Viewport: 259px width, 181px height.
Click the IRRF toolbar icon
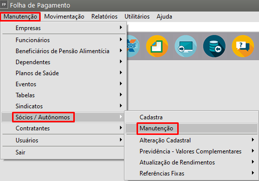coord(133,46)
